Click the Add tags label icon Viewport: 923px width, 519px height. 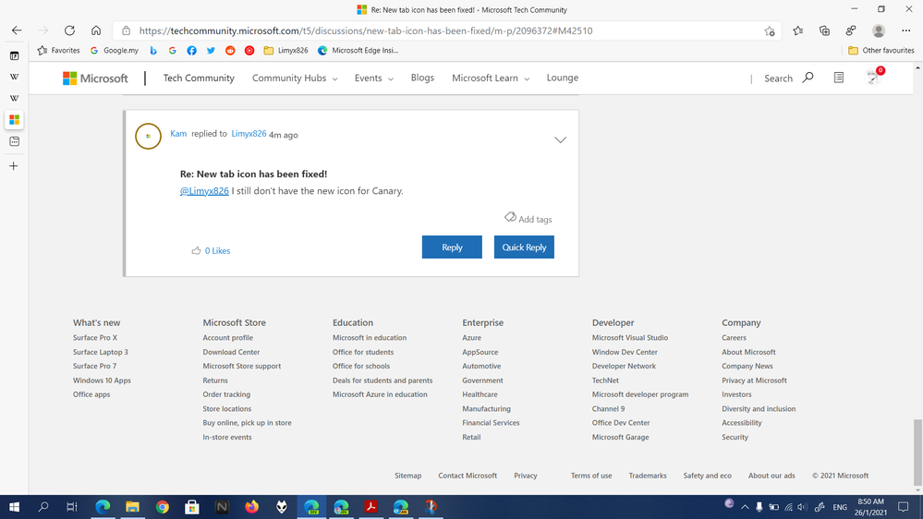[x=510, y=217]
